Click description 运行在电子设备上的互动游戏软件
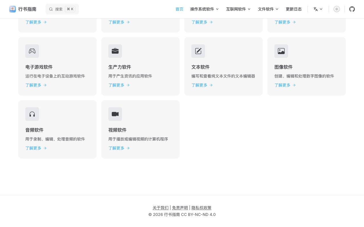 tap(55, 76)
